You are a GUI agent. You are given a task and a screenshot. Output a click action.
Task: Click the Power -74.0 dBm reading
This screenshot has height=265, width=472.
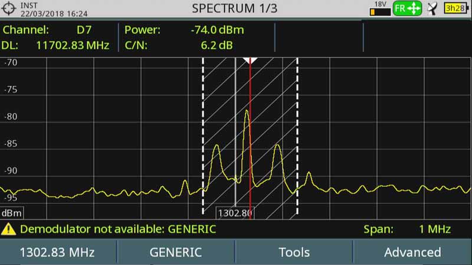pos(217,30)
